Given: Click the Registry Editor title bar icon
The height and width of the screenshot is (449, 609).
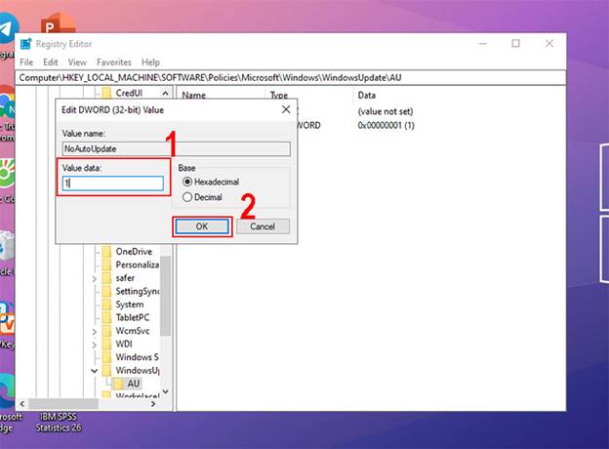Looking at the screenshot, I should (25, 44).
